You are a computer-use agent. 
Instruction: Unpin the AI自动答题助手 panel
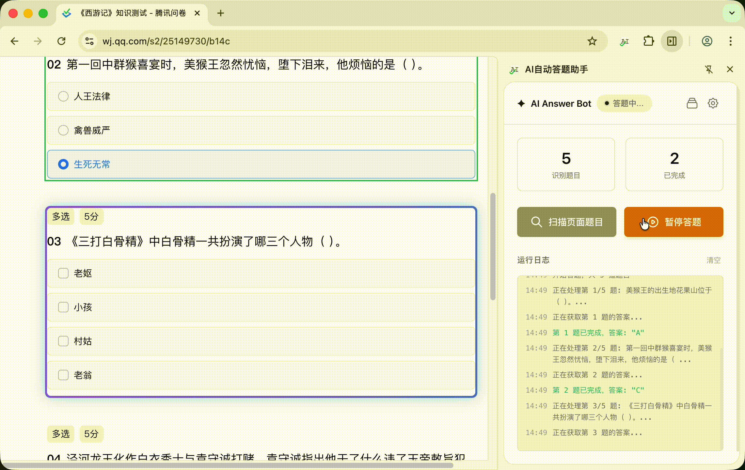[709, 69]
